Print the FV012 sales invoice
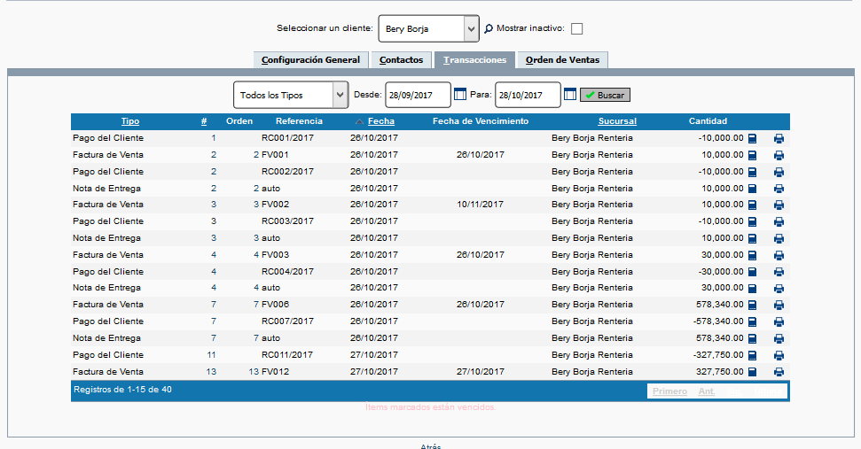Viewport: 861px width, 449px height. coord(779,372)
